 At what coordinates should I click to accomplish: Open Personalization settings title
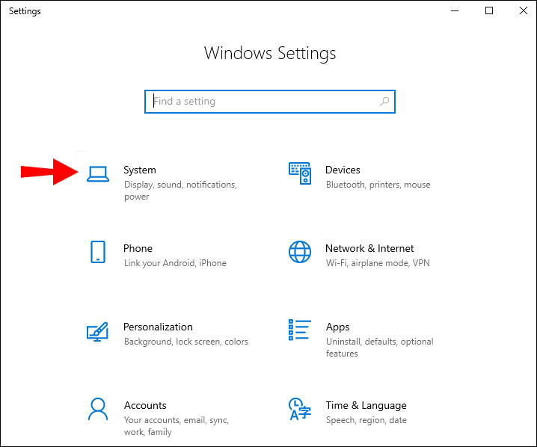coord(158,327)
